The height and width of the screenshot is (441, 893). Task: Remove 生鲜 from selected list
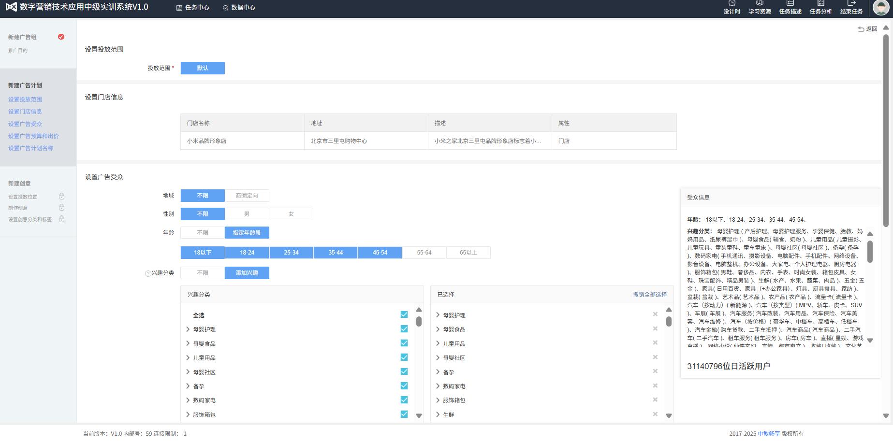(x=655, y=414)
